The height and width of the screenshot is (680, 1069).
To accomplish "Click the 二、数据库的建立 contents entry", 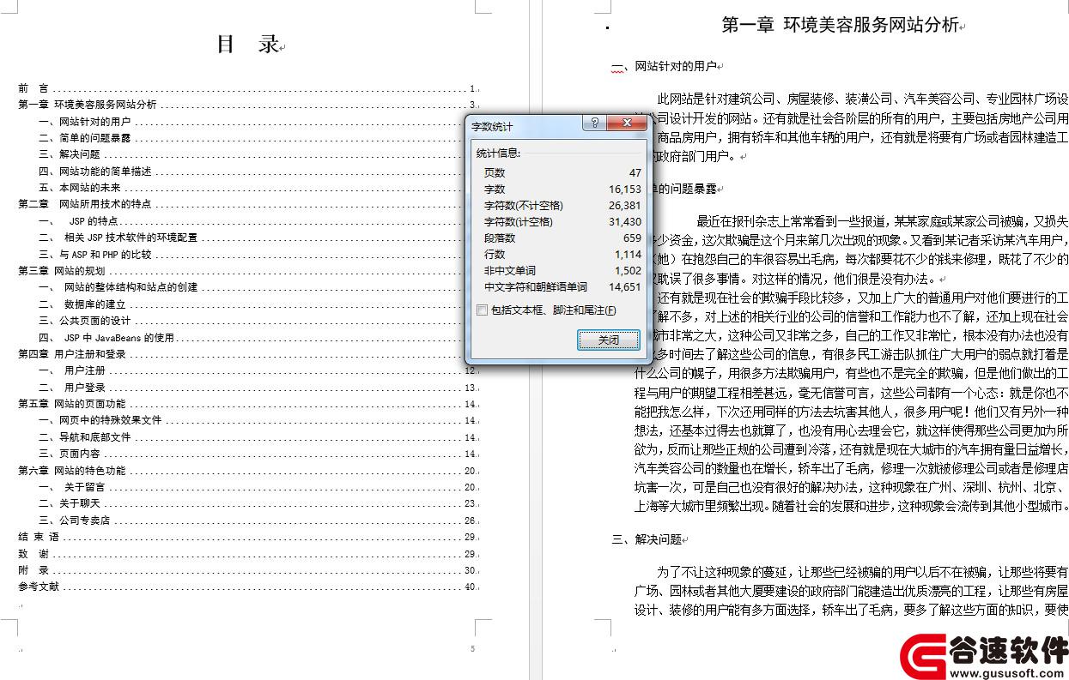I will pyautogui.click(x=257, y=304).
